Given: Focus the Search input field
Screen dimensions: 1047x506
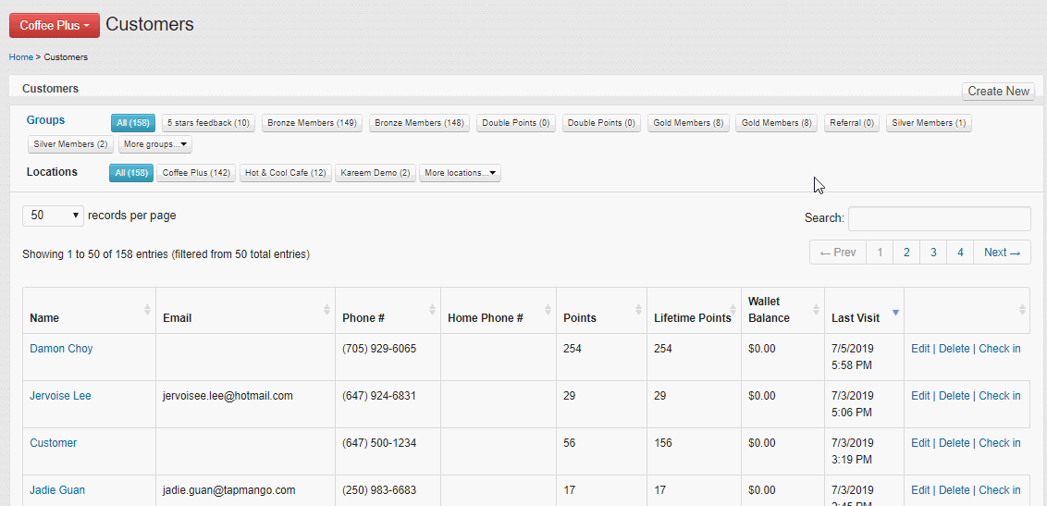Looking at the screenshot, I should [939, 218].
